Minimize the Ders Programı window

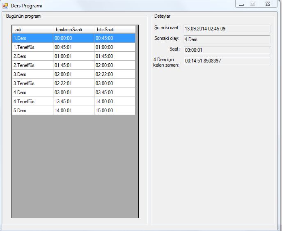pos(241,4)
